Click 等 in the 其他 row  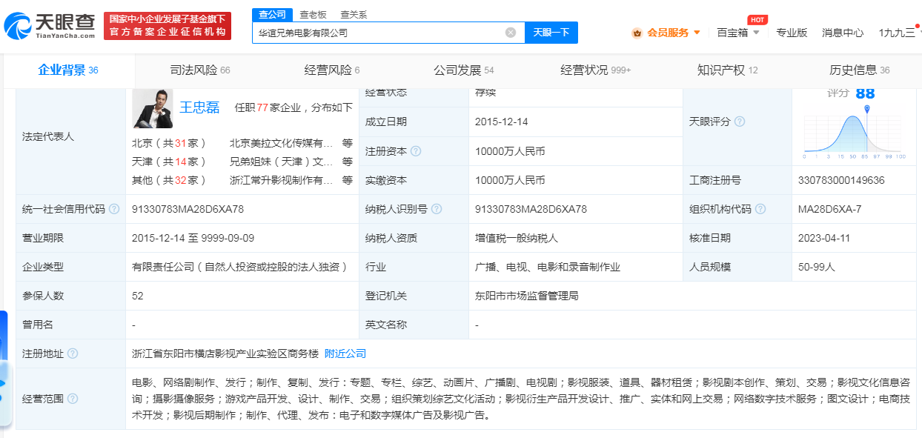click(348, 180)
